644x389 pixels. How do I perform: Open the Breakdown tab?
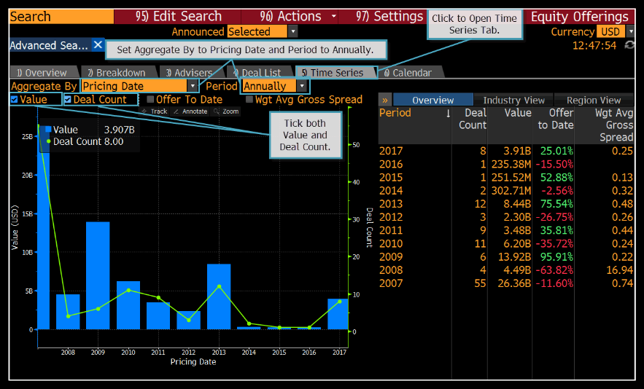tap(116, 73)
